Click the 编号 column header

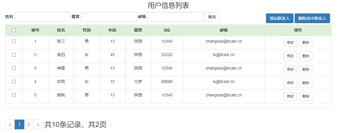pyautogui.click(x=35, y=30)
